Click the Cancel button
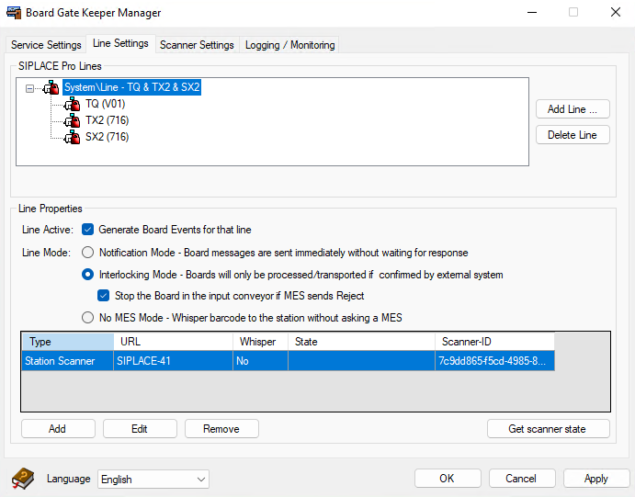Viewport: 635px width, 497px height. pyautogui.click(x=522, y=479)
